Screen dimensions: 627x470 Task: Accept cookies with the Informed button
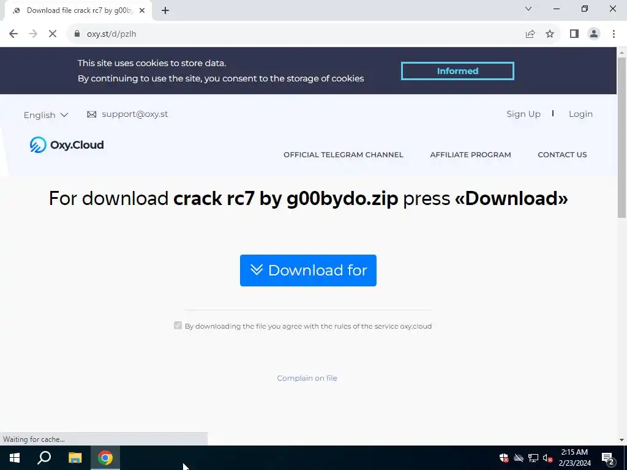457,71
